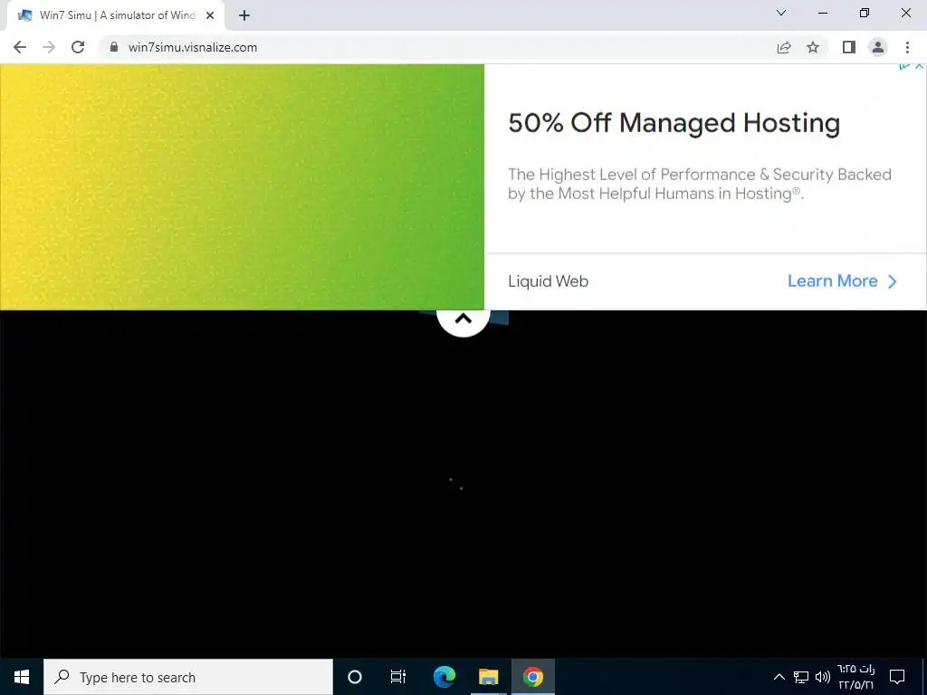This screenshot has height=695, width=927.
Task: Open Task View on the taskbar
Action: pyautogui.click(x=398, y=677)
